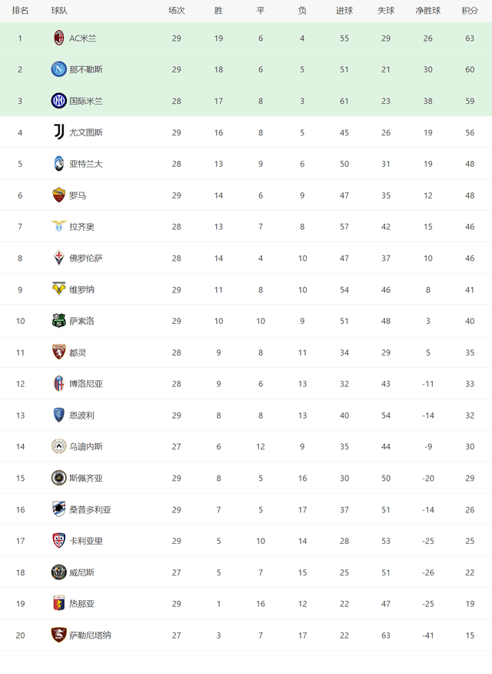Screen dimensions: 492x674
Task: Select the 乌迪内斯 row in the standings
Action: (x=246, y=446)
